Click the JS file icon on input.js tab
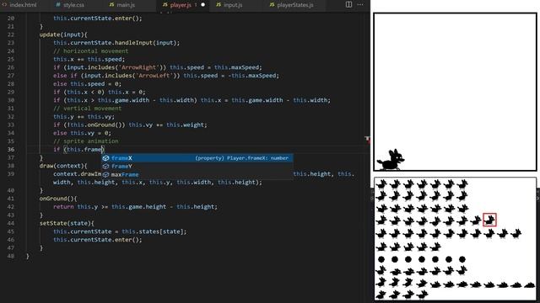This screenshot has height=303, width=540. tap(219, 5)
